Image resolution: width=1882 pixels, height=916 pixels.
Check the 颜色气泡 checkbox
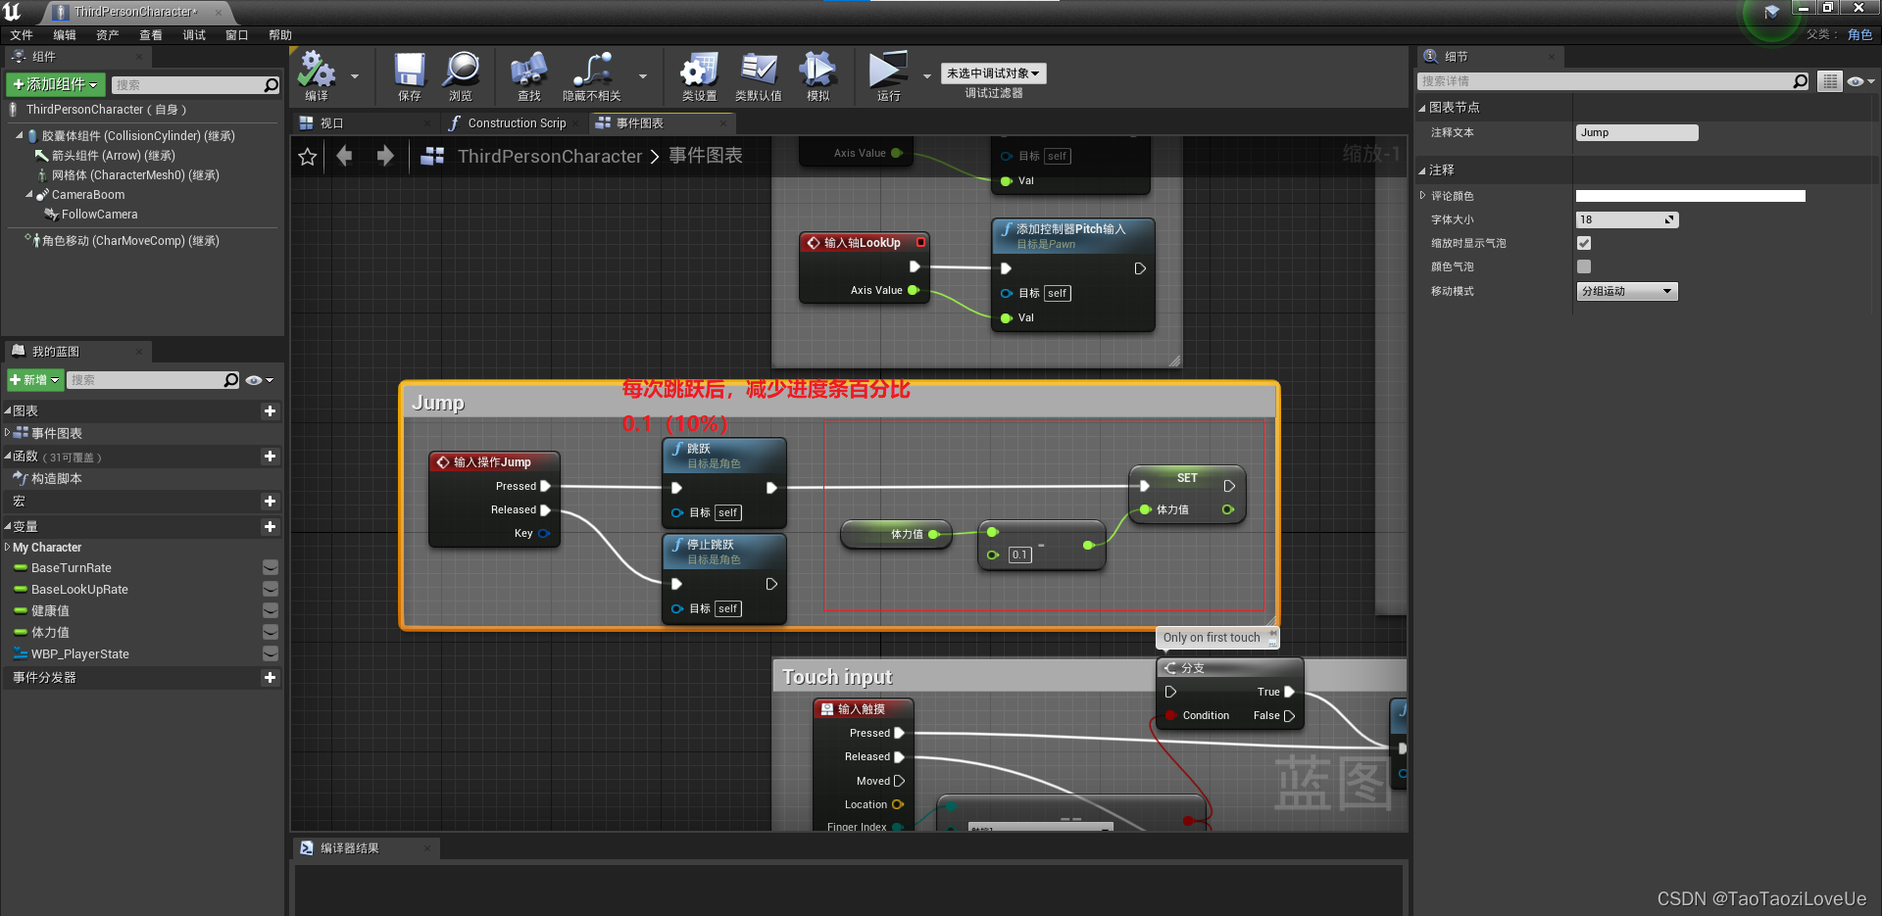(x=1584, y=265)
